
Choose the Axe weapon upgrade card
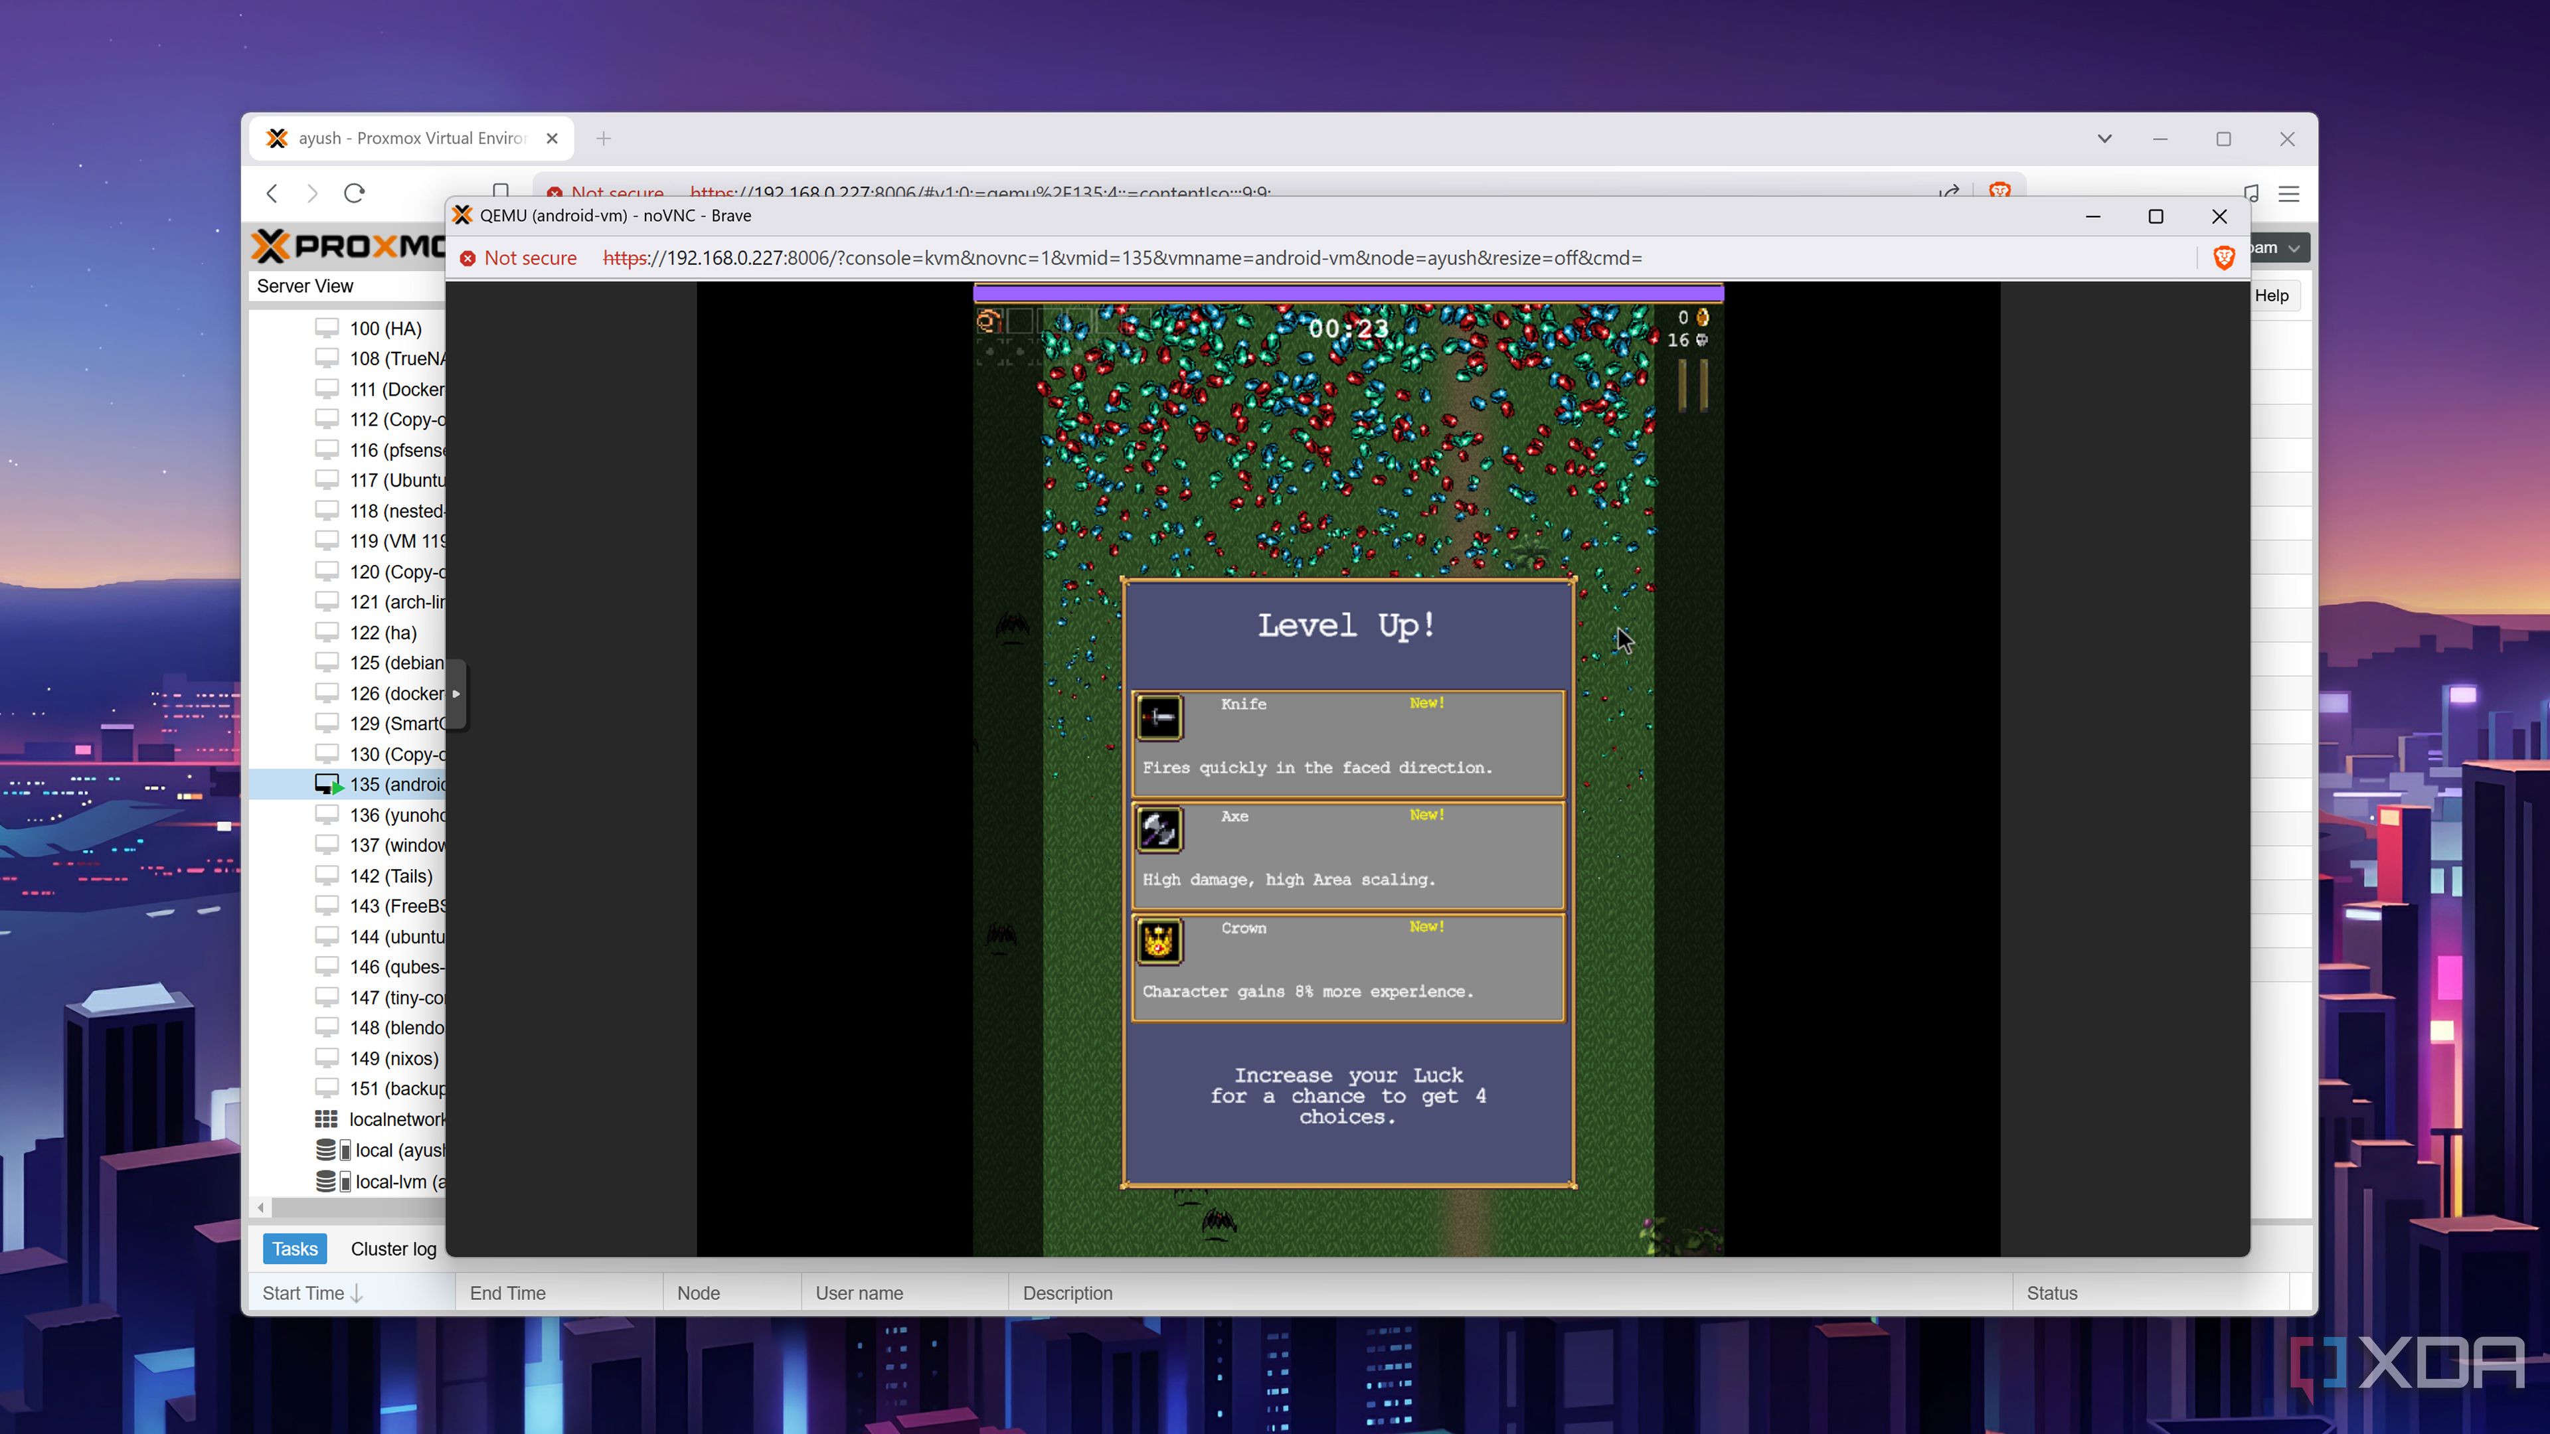1347,855
